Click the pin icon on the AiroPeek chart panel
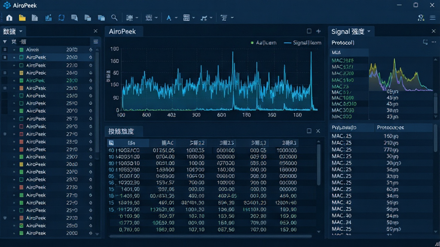 click(x=318, y=31)
